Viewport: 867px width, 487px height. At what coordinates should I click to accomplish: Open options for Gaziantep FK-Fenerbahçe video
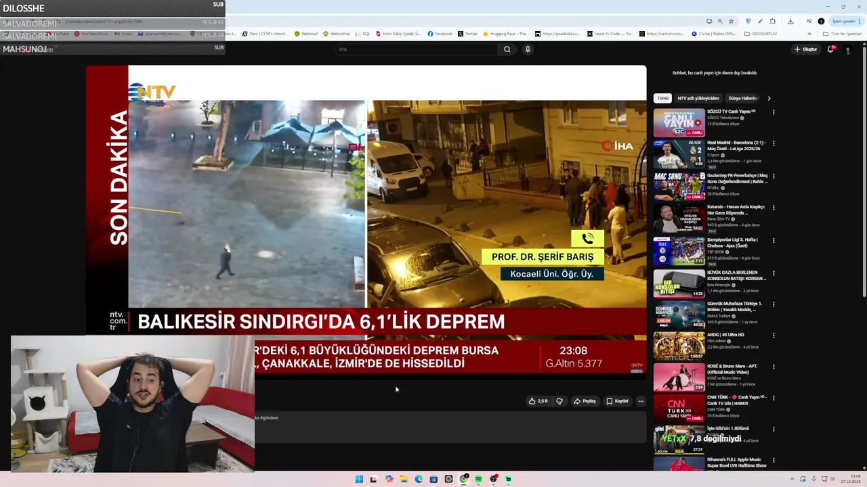point(774,176)
